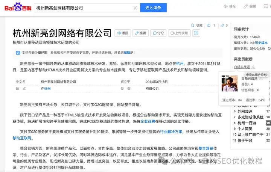Select the 杭州一日游 list item
Image resolution: width=271 pixels, height=172 pixels.
pyautogui.click(x=247, y=123)
